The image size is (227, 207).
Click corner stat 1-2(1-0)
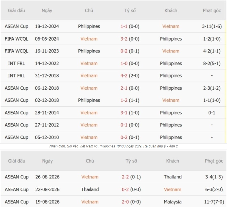(212, 39)
